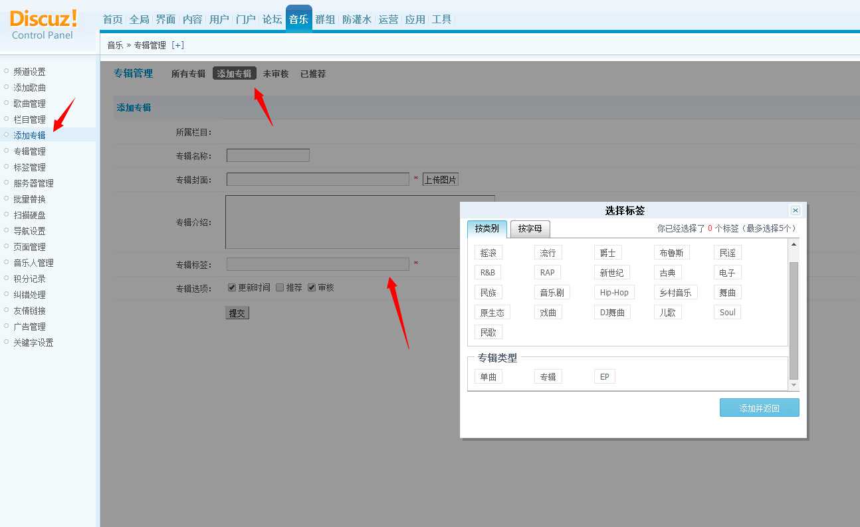Click scrollbar down arrow in tag dialog
Screen dimensions: 860x527
tap(794, 385)
